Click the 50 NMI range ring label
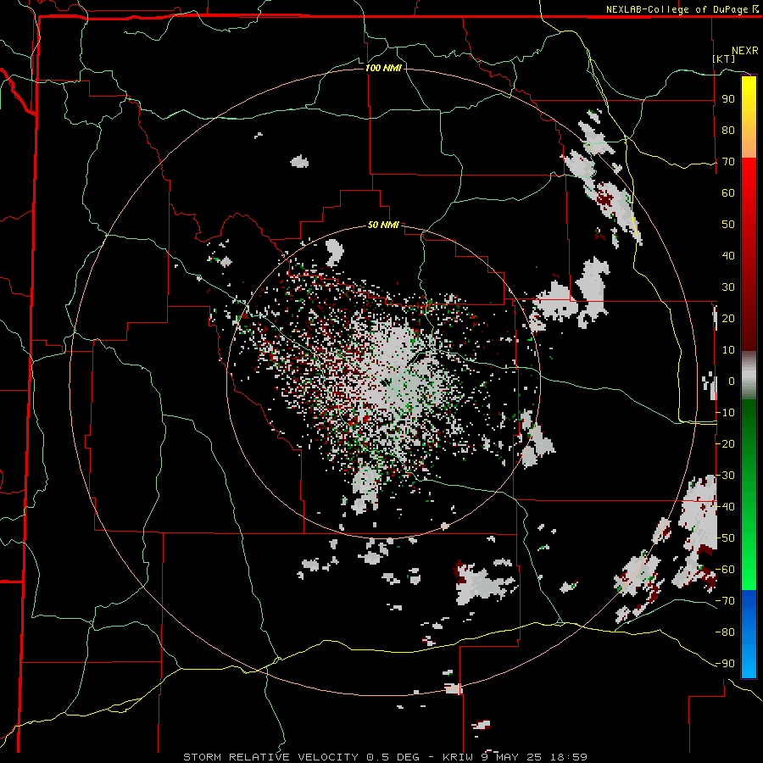The height and width of the screenshot is (763, 763). tap(383, 225)
